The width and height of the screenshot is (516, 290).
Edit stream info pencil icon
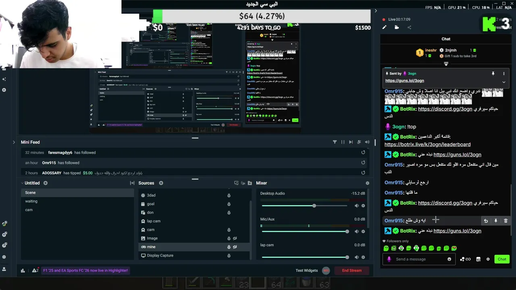(384, 27)
